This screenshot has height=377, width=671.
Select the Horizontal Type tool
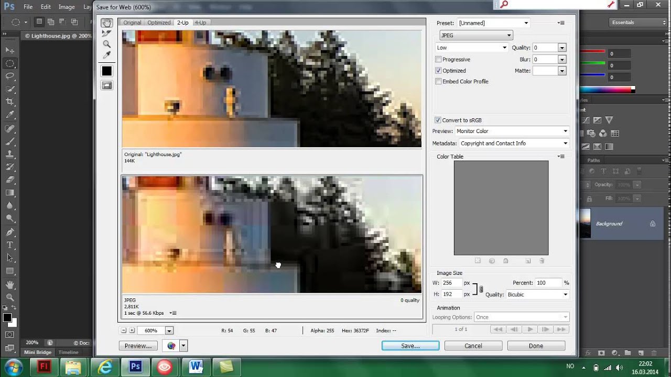10,245
